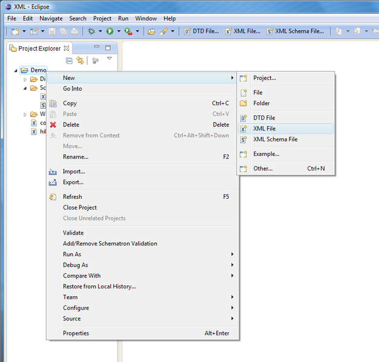
Task: Select Properties in context menu
Action: click(142, 333)
